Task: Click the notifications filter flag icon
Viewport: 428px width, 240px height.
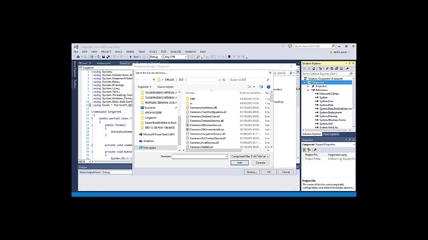Action: pos(283,46)
